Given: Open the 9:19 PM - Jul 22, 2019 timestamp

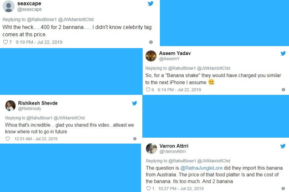Looking at the screenshot, I should (x=39, y=42).
